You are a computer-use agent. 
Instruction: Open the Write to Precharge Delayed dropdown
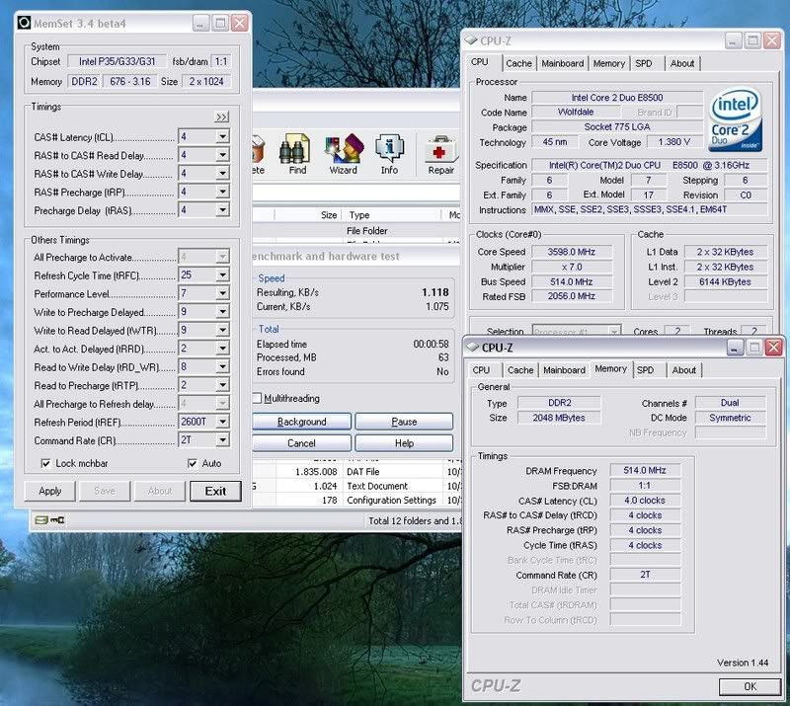pyautogui.click(x=222, y=312)
